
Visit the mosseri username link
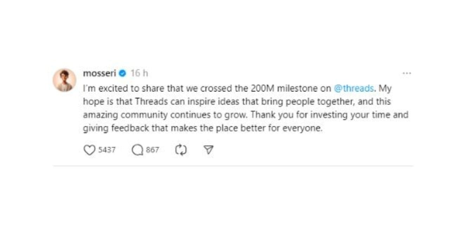coord(99,73)
